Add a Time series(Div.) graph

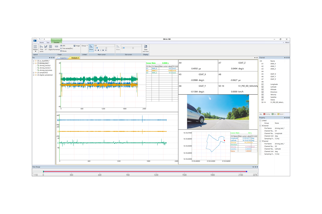pyautogui.click(x=66, y=48)
